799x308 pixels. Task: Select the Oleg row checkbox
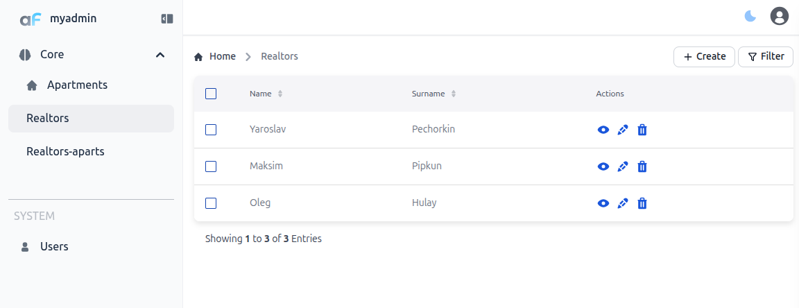(212, 203)
